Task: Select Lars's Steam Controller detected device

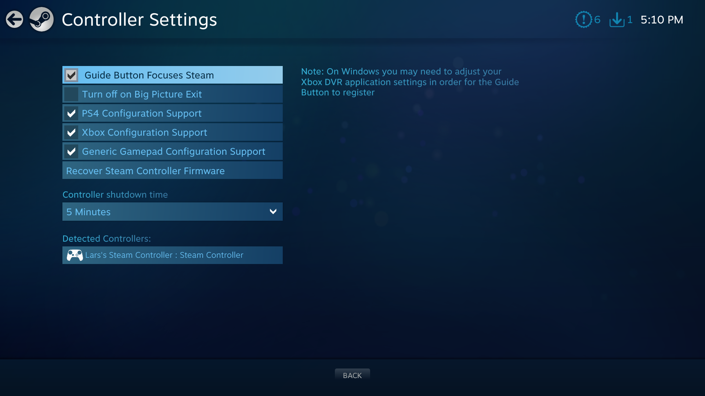Action: 172,255
